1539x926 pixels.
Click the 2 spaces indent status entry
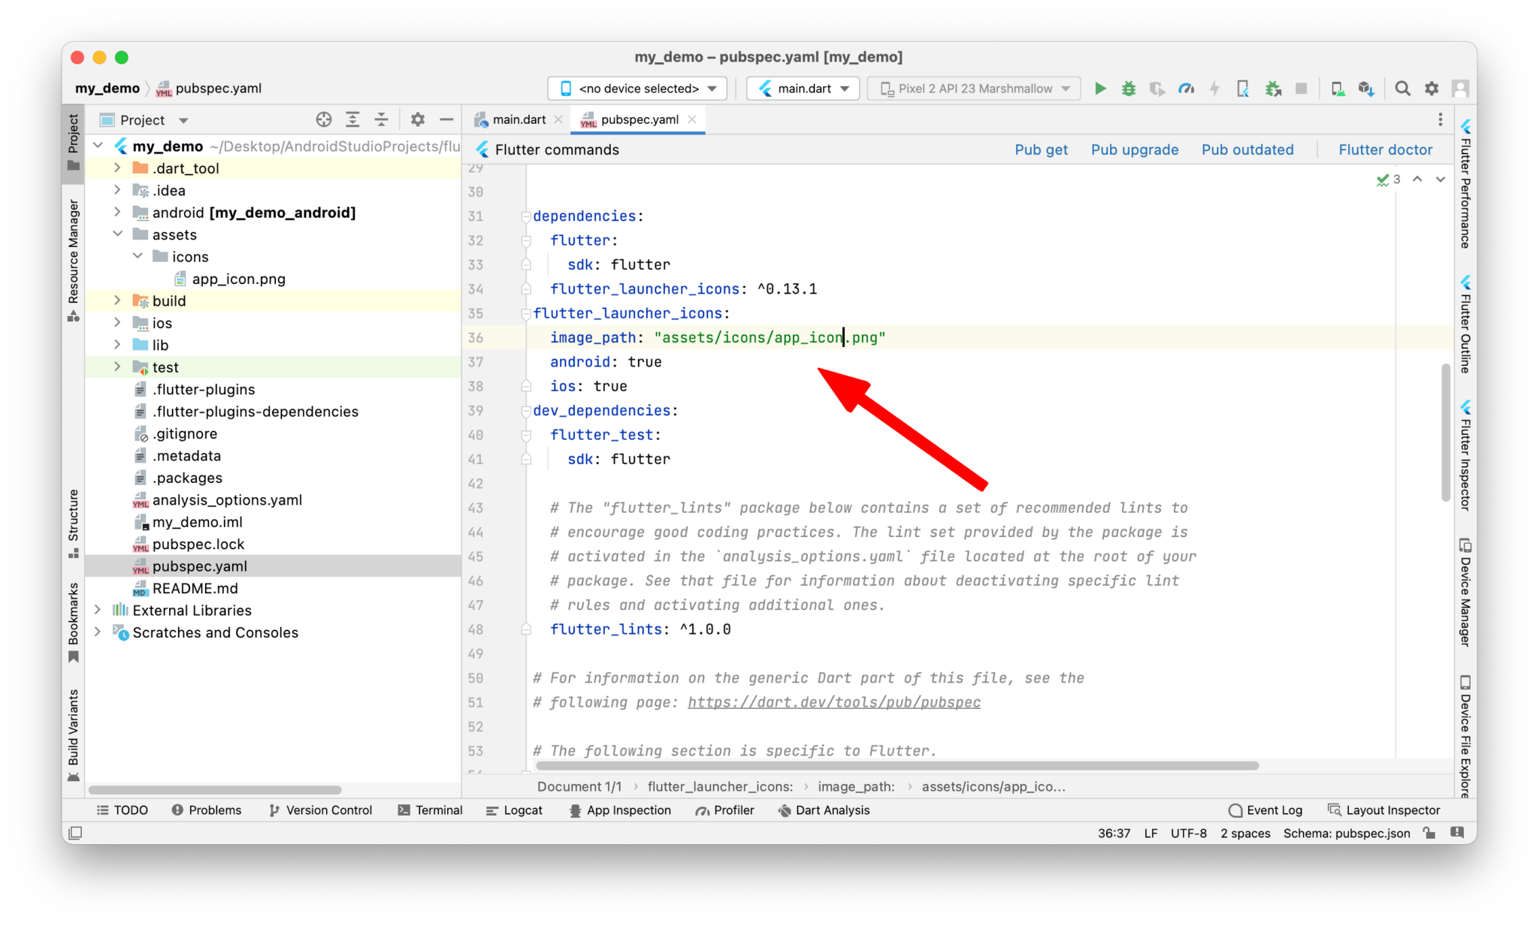1245,833
